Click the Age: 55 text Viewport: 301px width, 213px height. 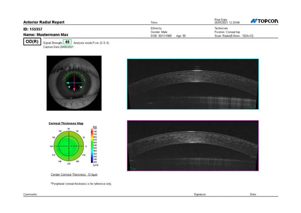[181, 36]
